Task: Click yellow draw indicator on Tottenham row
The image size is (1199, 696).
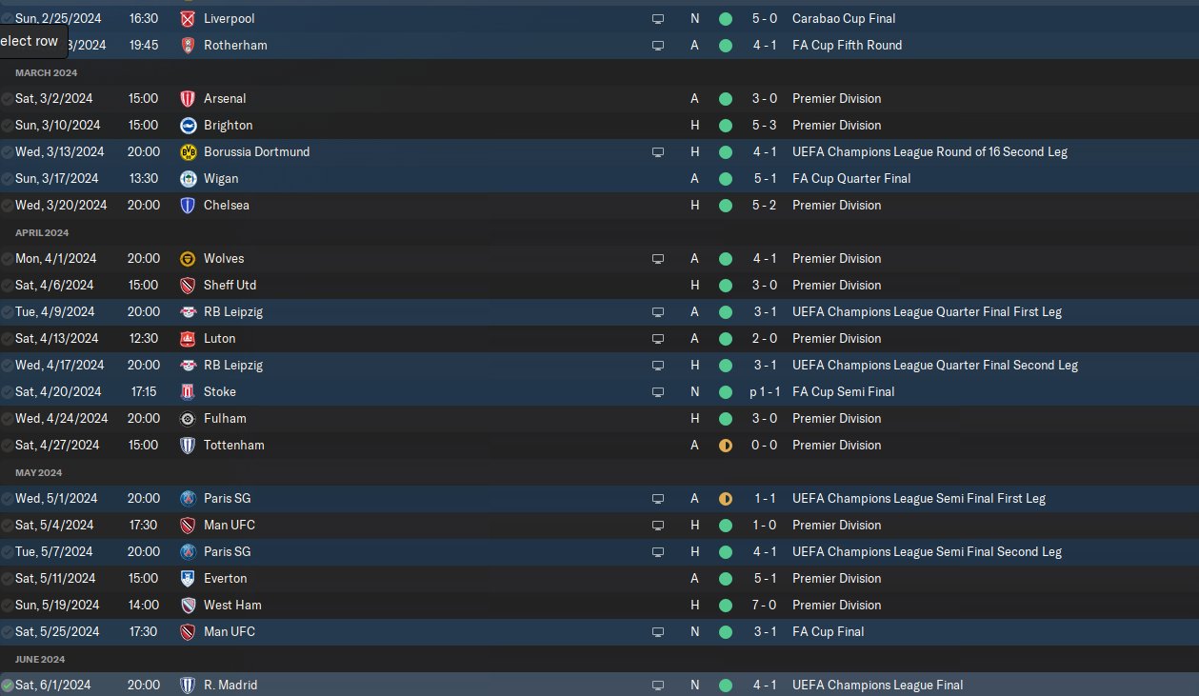Action: pyautogui.click(x=726, y=445)
